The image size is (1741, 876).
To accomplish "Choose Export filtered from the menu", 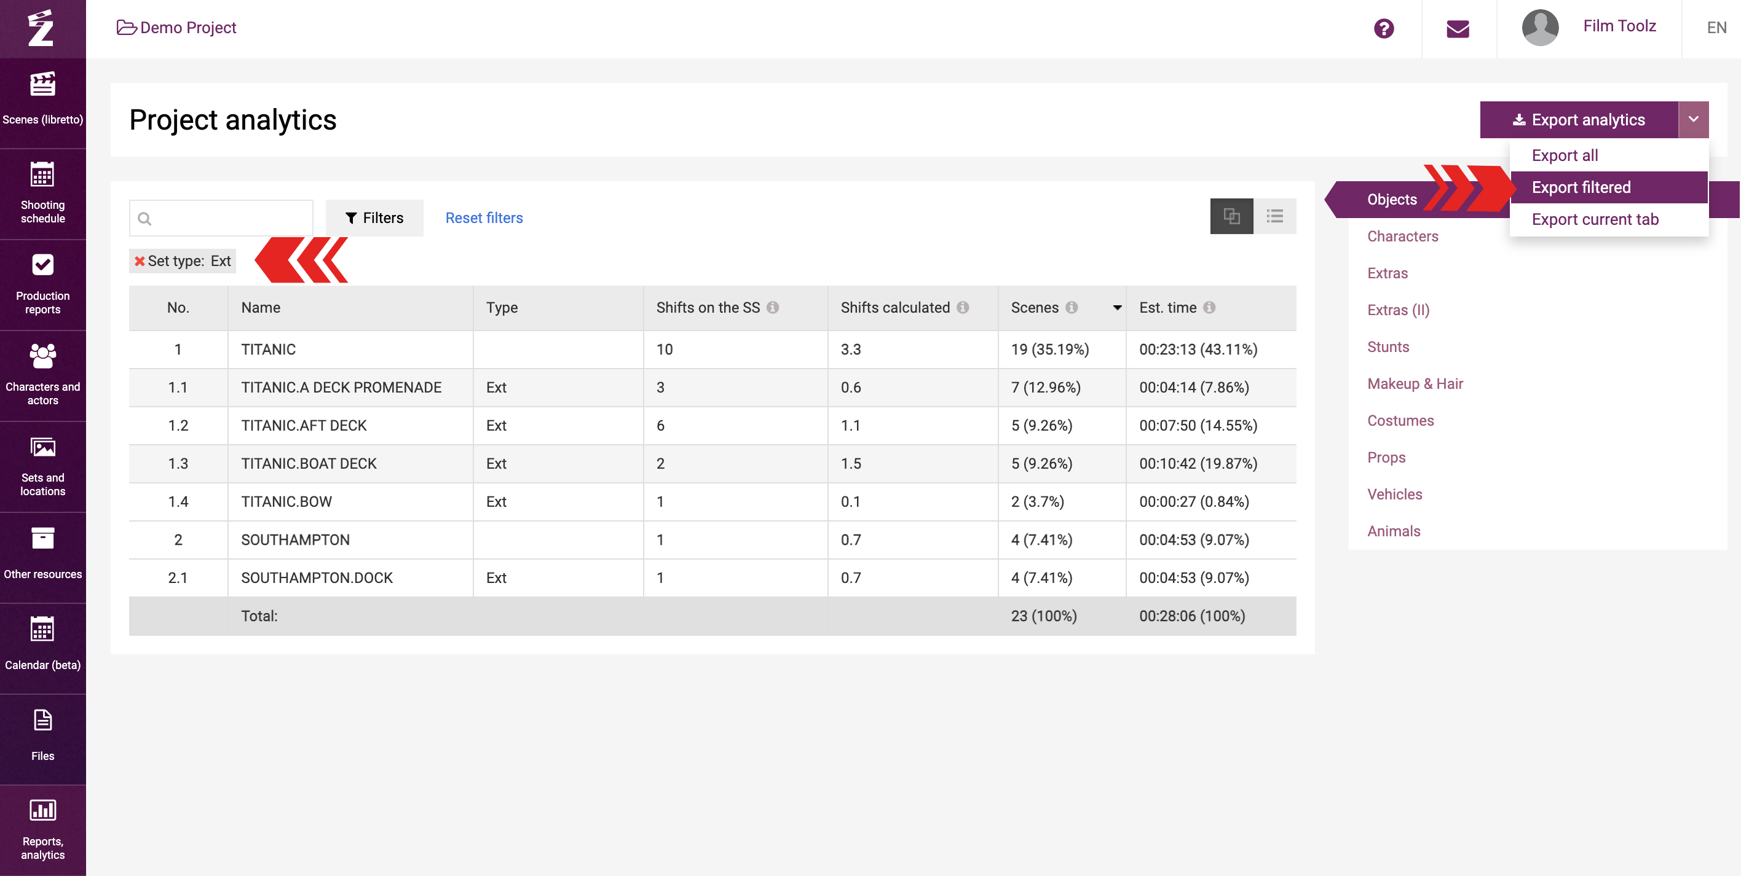I will (1609, 187).
